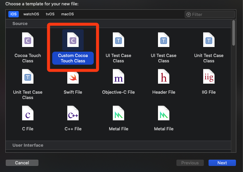This screenshot has width=243, height=172.
Task: Pick the C++ File template icon
Action: tap(73, 113)
